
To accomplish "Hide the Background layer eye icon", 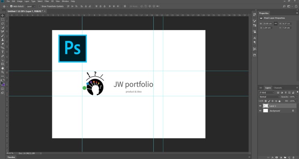I will point(260,111).
